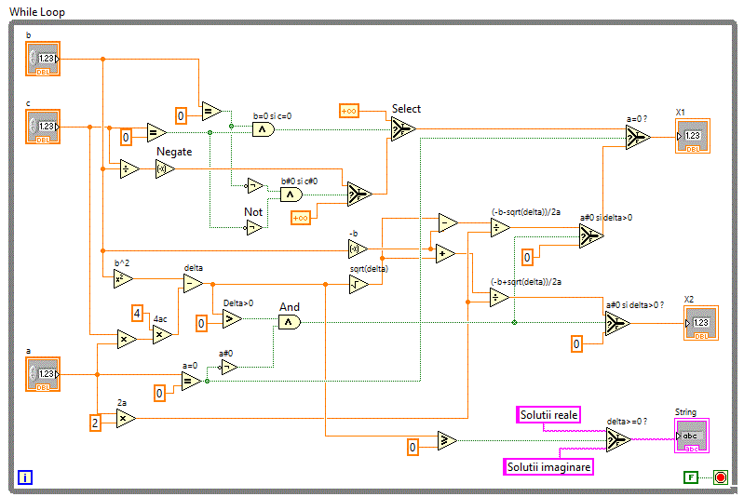The image size is (744, 497).
Task: Click the 'Solutii imaginare' string constant
Action: [548, 466]
